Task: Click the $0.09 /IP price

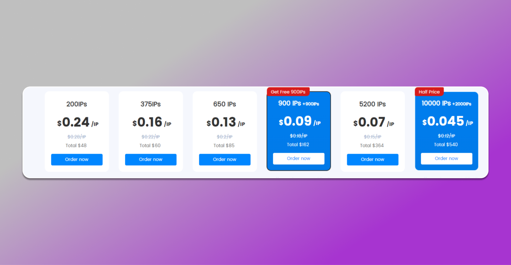Action: (x=300, y=121)
